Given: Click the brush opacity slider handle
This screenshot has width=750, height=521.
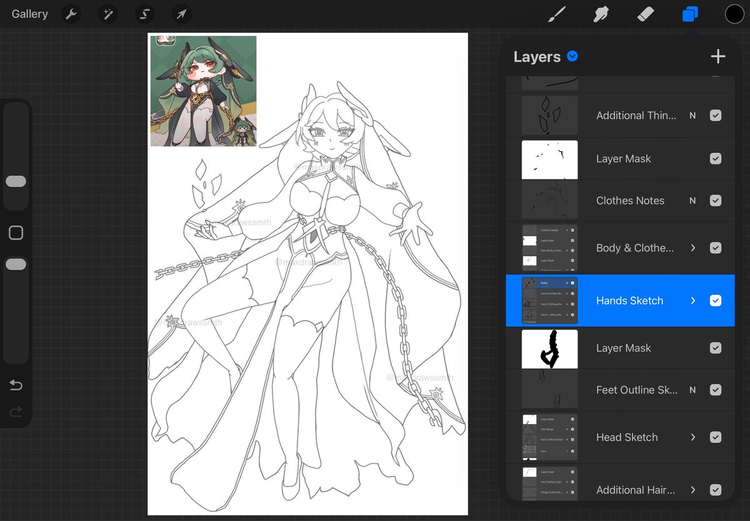Looking at the screenshot, I should pyautogui.click(x=16, y=264).
